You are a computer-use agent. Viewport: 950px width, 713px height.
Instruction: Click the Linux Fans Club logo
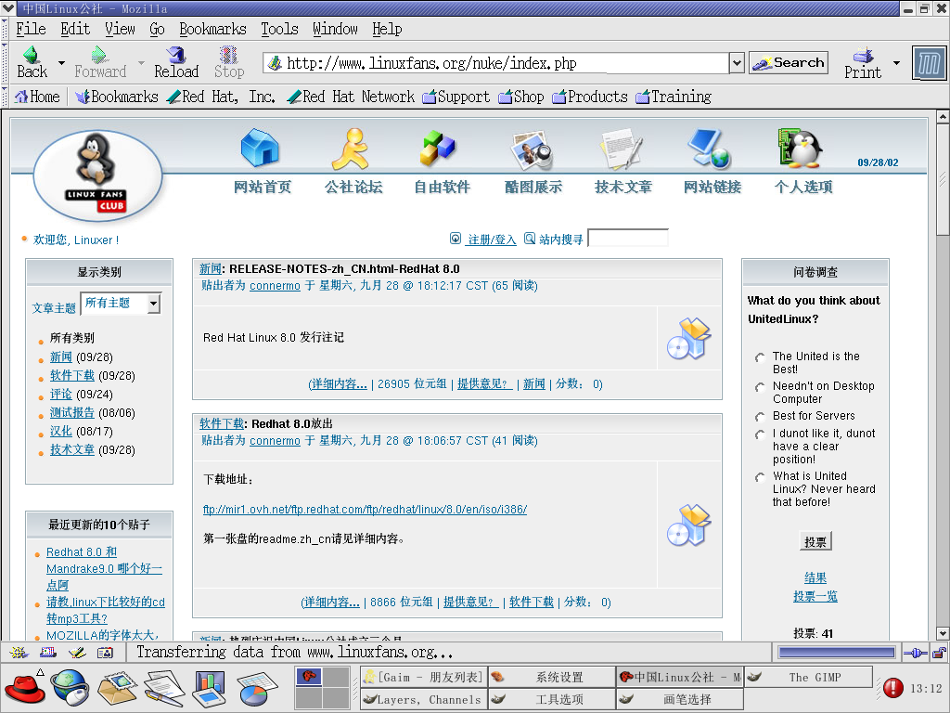(x=97, y=175)
